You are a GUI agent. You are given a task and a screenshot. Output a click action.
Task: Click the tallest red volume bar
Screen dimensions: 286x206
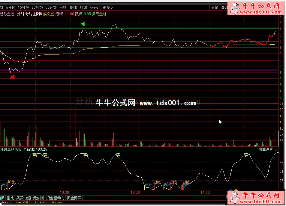(x=75, y=127)
